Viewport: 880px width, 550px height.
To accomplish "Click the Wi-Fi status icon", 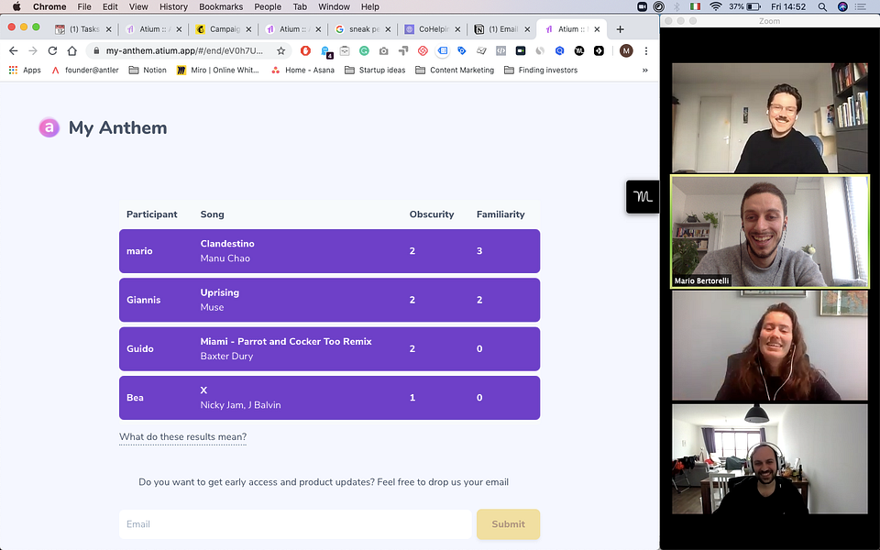I will [x=716, y=6].
